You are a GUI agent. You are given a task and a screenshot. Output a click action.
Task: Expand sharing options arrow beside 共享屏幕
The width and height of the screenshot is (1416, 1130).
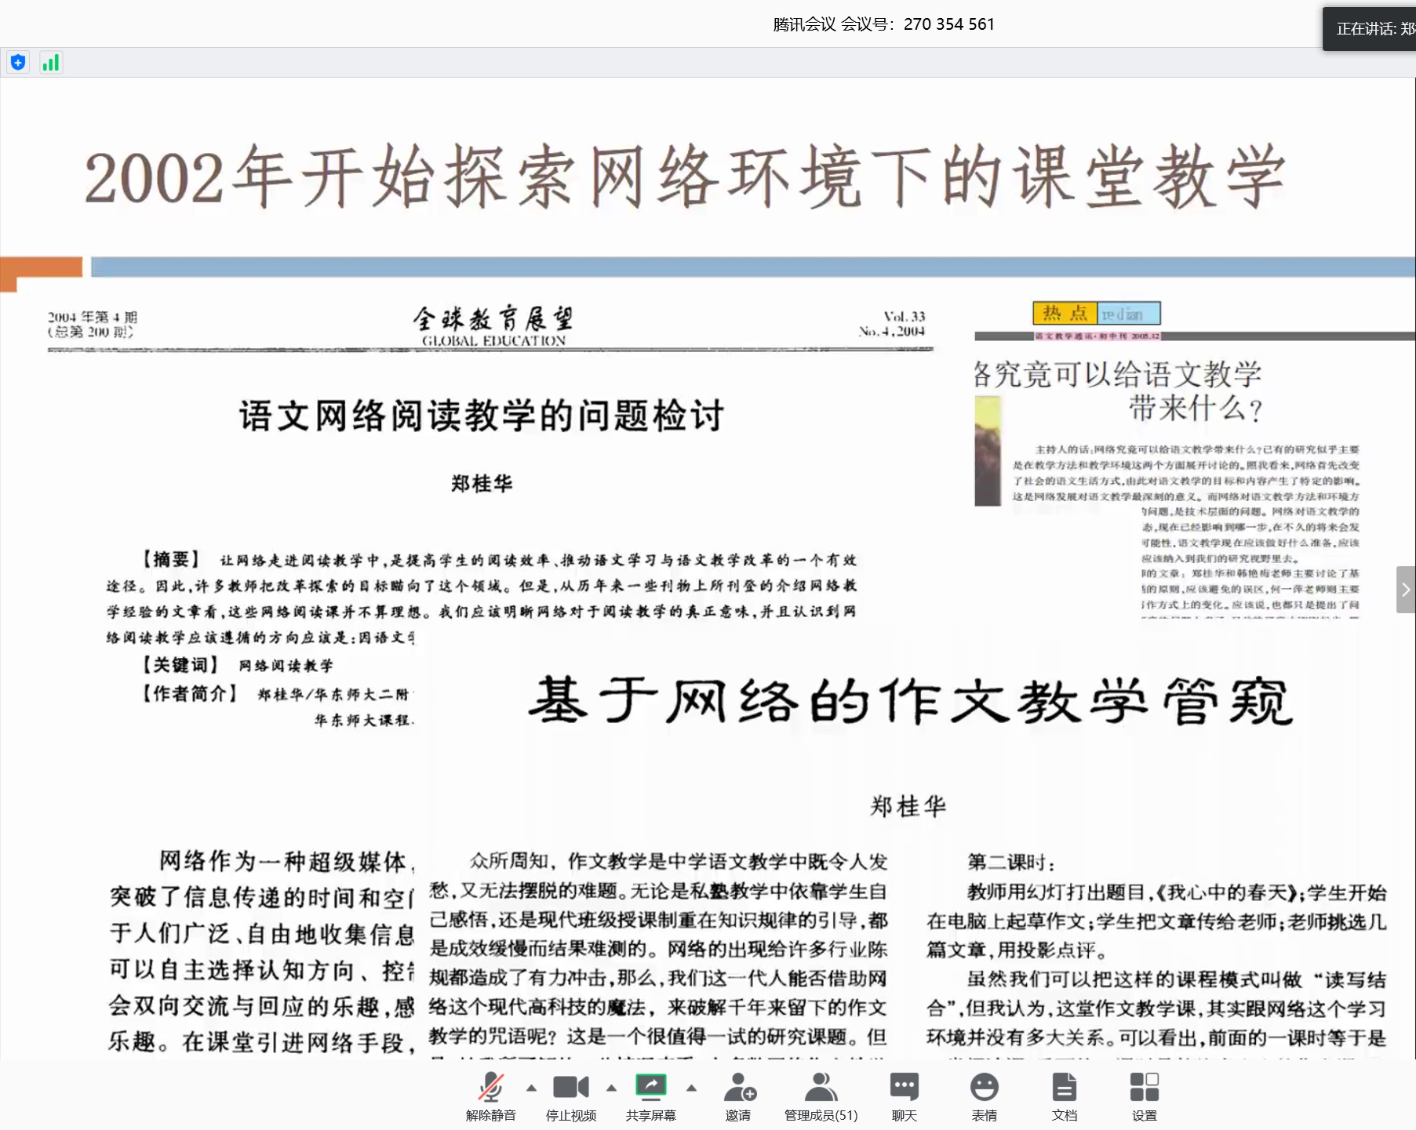point(691,1088)
